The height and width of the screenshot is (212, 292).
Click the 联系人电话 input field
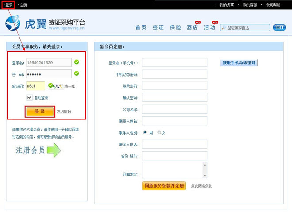coord(175,144)
